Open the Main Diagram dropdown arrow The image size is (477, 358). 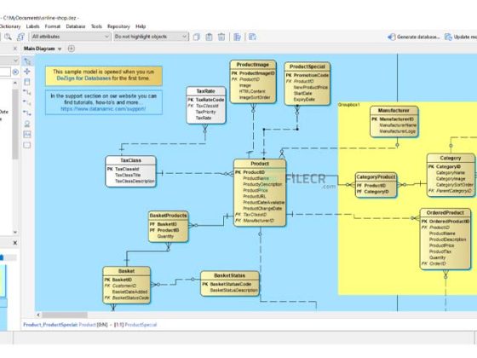(x=60, y=49)
